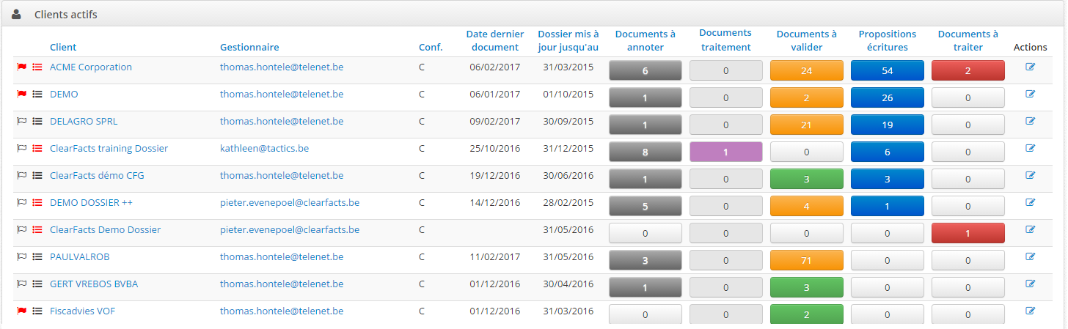The height and width of the screenshot is (329, 1068).
Task: Open the edit action for ClearFacts Demo Dossier
Action: click(1031, 229)
